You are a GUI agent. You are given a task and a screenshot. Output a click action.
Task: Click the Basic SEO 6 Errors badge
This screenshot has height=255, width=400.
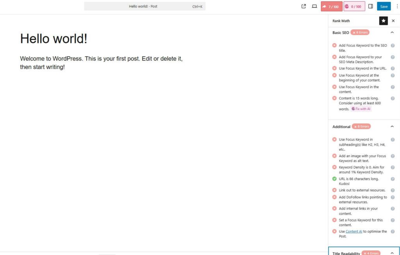tap(360, 32)
